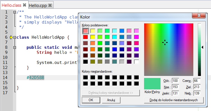Collapse the class HelloWorldApp fold marker
Viewport: 211px width, 111px height.
15,37
